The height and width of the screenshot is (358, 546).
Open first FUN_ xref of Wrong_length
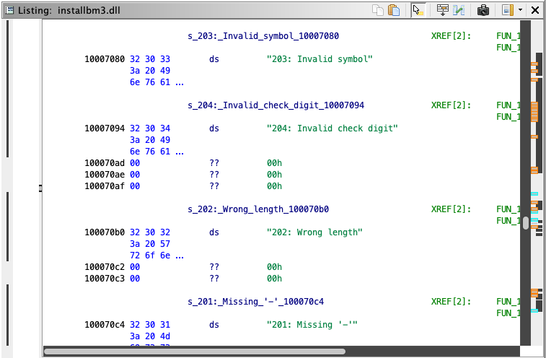point(508,209)
